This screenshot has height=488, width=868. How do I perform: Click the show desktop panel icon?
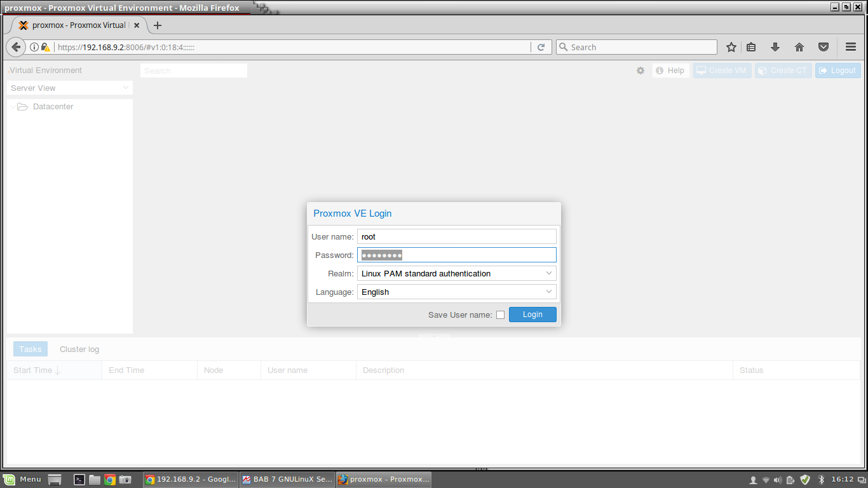55,480
